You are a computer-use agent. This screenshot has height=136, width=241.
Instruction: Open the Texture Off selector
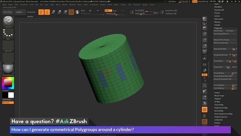8,58
